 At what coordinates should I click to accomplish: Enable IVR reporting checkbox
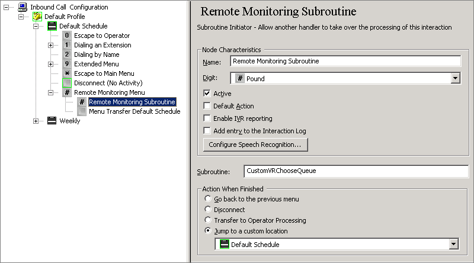pyautogui.click(x=207, y=118)
